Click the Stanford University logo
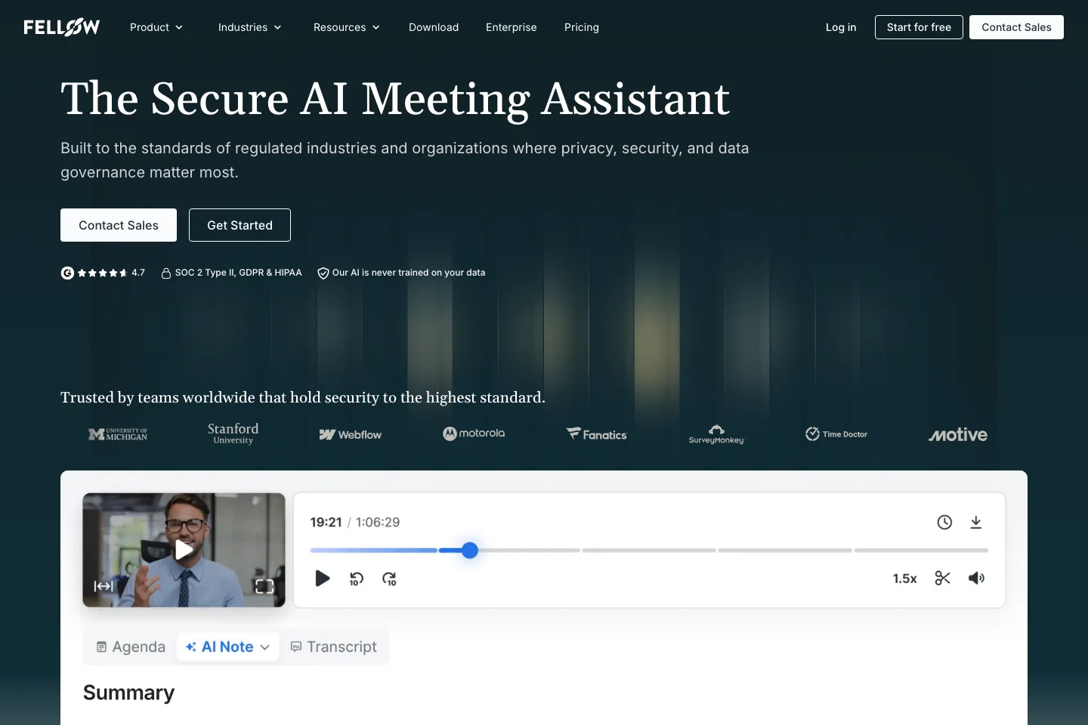The width and height of the screenshot is (1088, 725). (233, 433)
